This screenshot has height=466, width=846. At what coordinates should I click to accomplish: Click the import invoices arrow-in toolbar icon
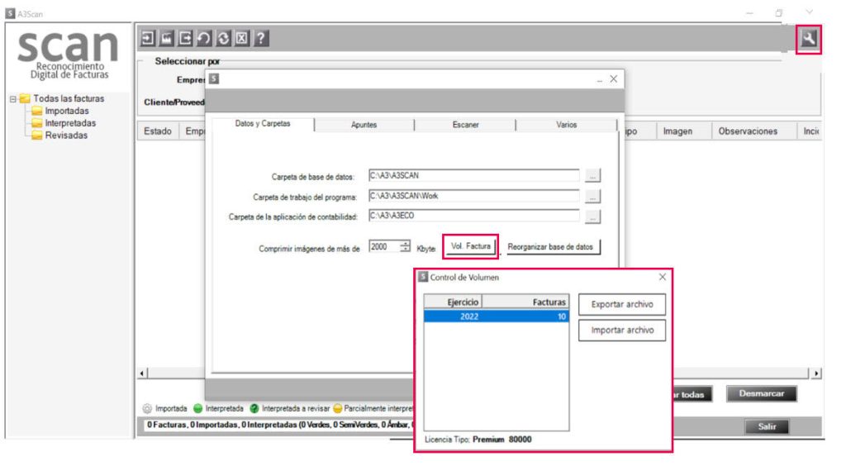pos(147,38)
